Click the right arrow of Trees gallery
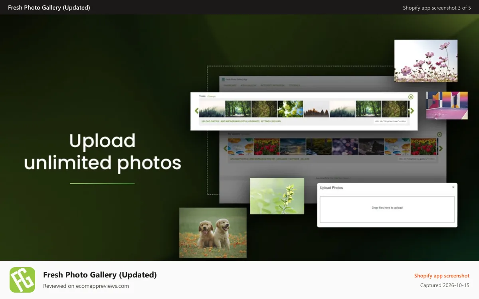 [x=412, y=111]
